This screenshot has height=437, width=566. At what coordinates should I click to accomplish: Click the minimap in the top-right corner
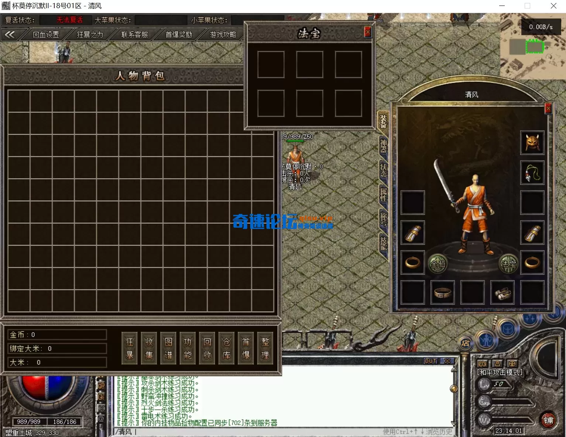(533, 46)
